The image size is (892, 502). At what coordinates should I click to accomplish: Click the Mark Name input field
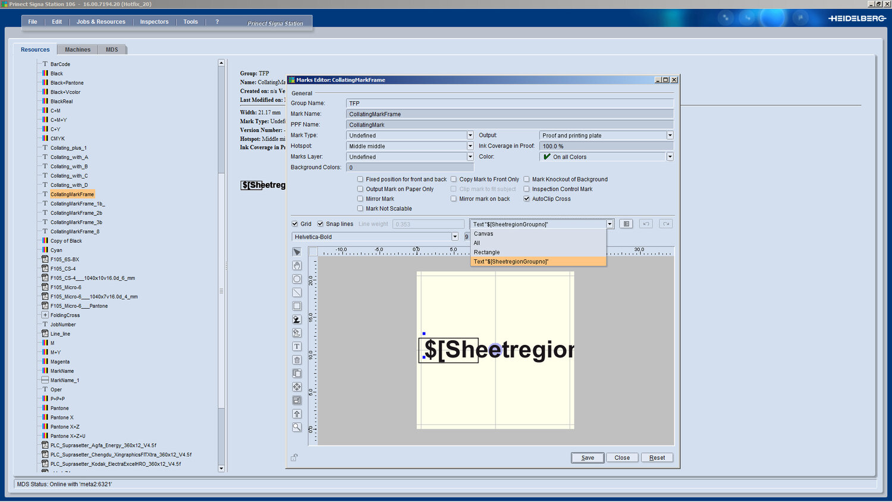510,114
